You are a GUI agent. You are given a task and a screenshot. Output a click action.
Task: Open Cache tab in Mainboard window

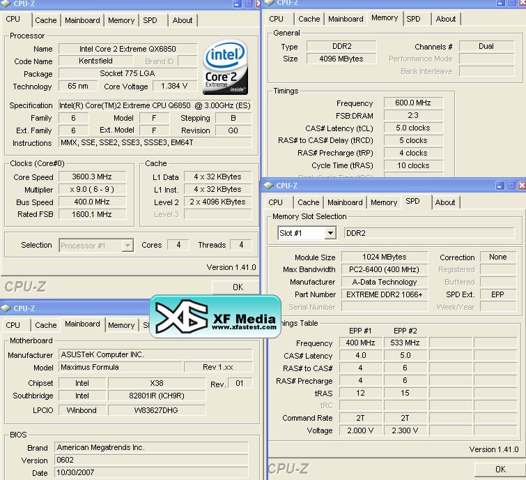(x=46, y=325)
